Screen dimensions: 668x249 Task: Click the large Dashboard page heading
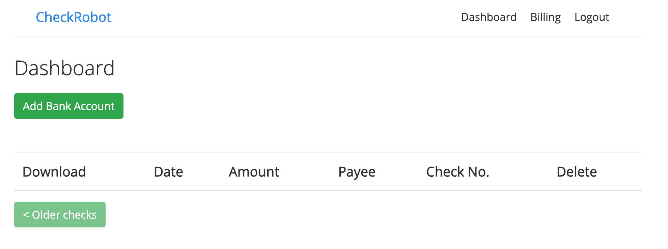click(x=65, y=68)
